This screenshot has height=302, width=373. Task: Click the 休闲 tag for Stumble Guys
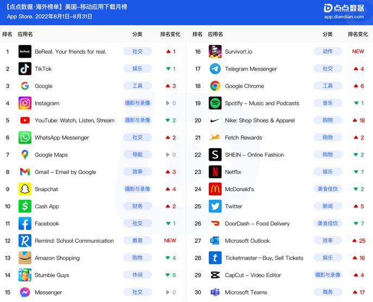pos(137,275)
